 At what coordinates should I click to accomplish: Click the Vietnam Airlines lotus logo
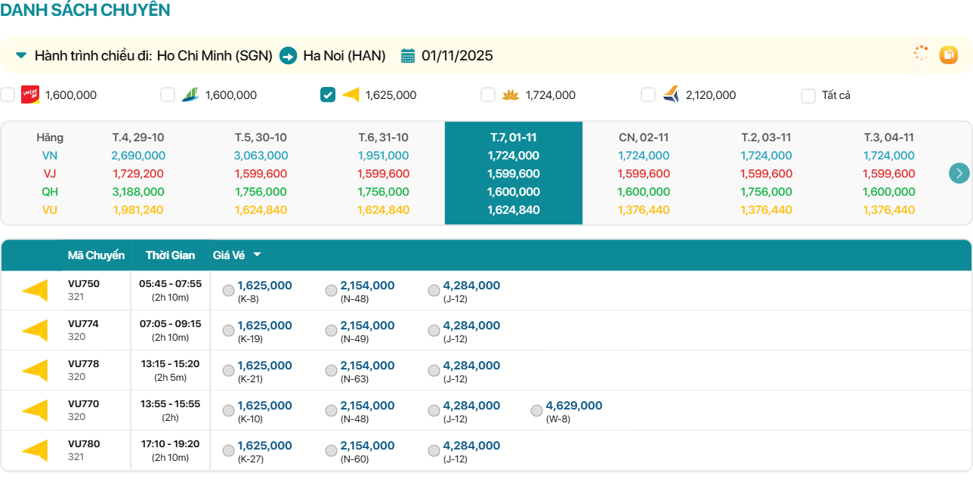pyautogui.click(x=511, y=94)
